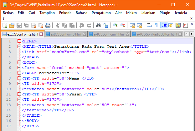Collapse the textarea fold on line 13

[19, 105]
